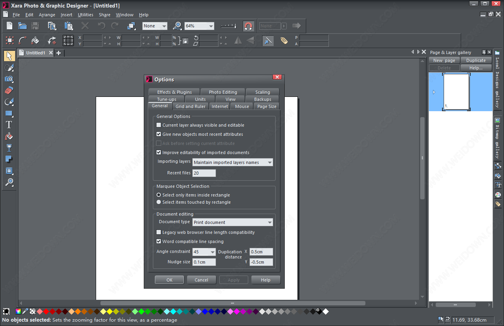Pick the Zoom magnifier tool
Screen dimensions: 504x326
(x=9, y=182)
